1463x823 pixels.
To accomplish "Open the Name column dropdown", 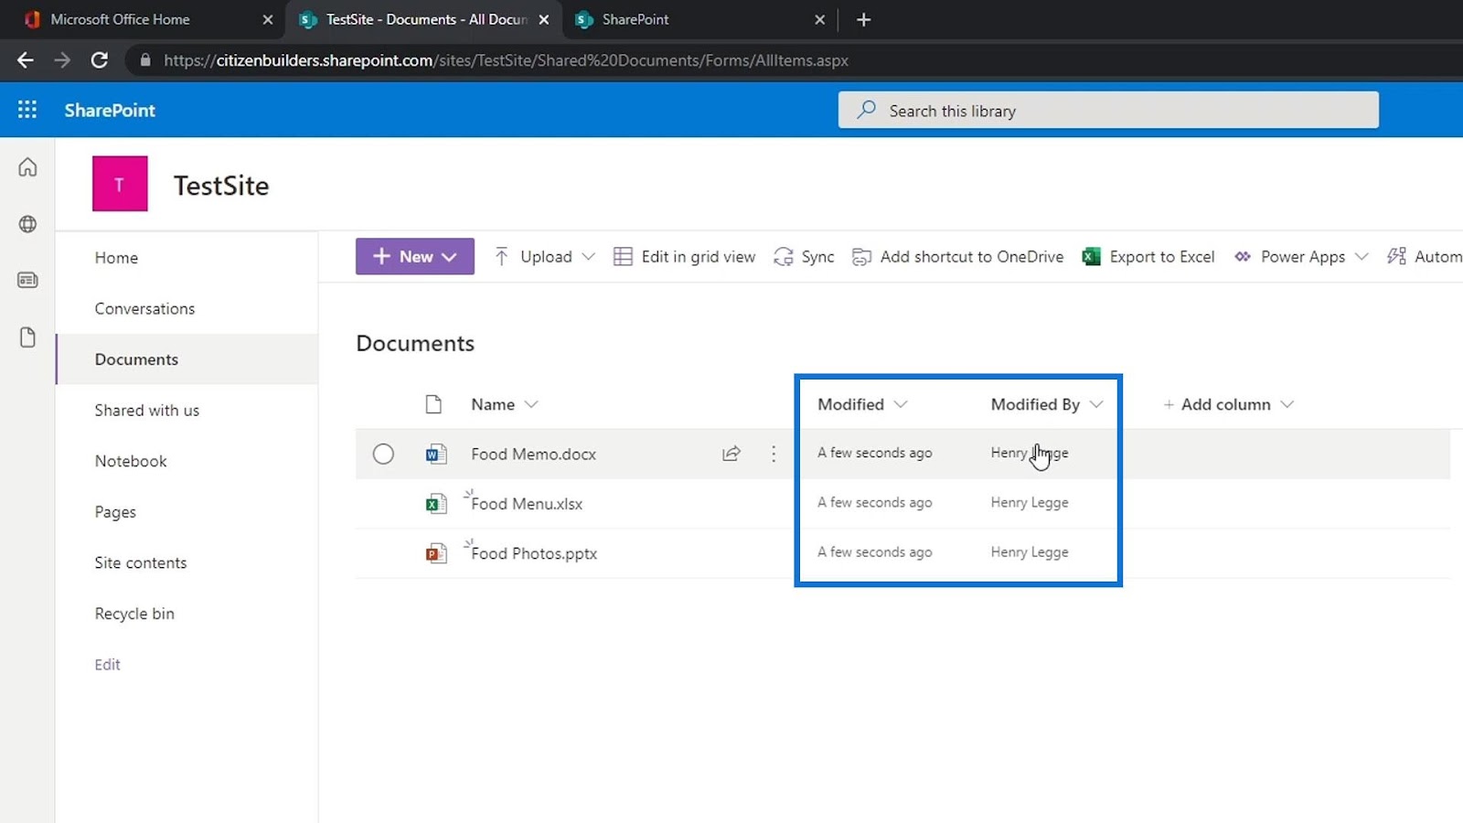I will (x=531, y=404).
